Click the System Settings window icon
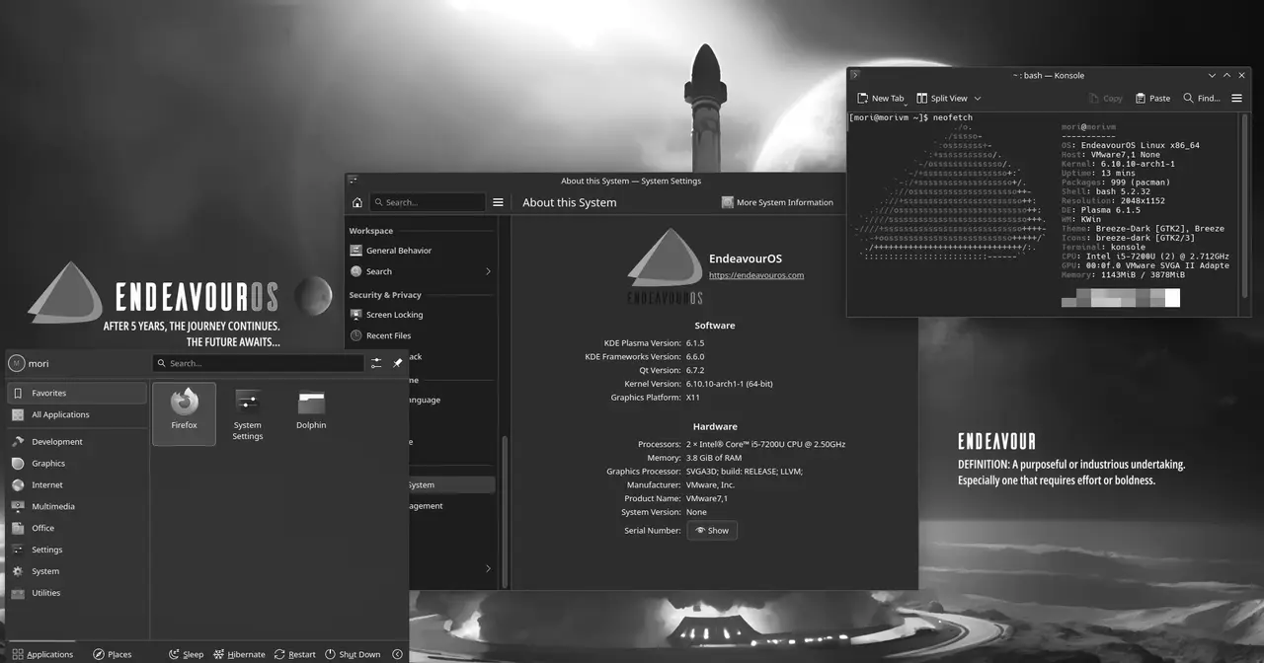 tap(353, 181)
